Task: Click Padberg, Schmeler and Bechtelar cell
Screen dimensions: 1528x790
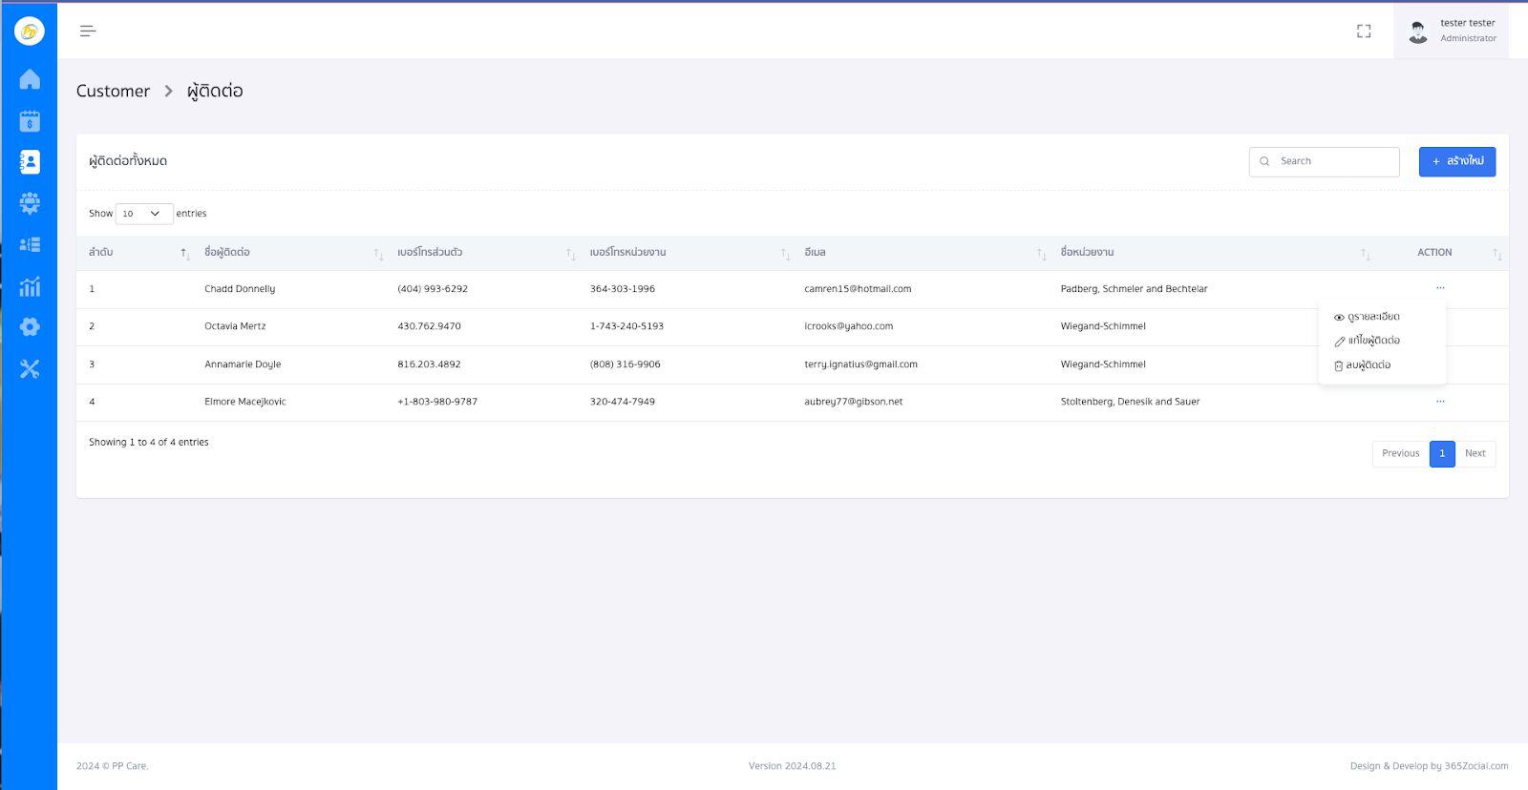Action: [1134, 289]
